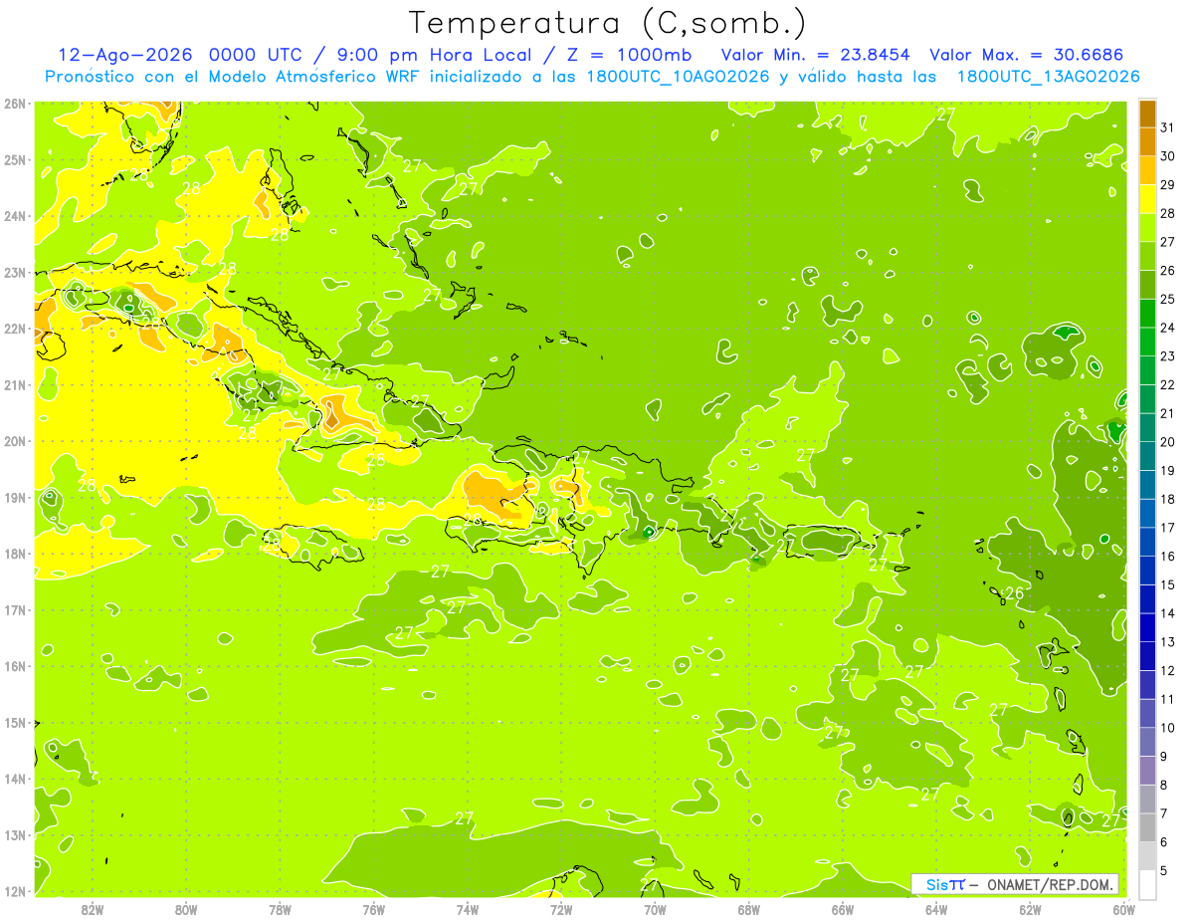Screen dimensions: 1194x923
Task: Pick the colorbar swatch between 23 and 24
Action: pyautogui.click(x=1146, y=341)
